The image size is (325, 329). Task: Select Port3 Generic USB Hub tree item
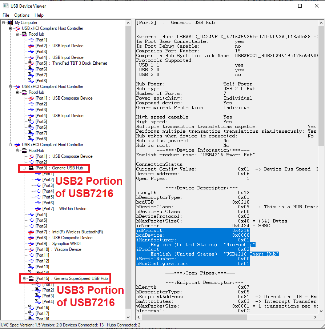[59, 168]
